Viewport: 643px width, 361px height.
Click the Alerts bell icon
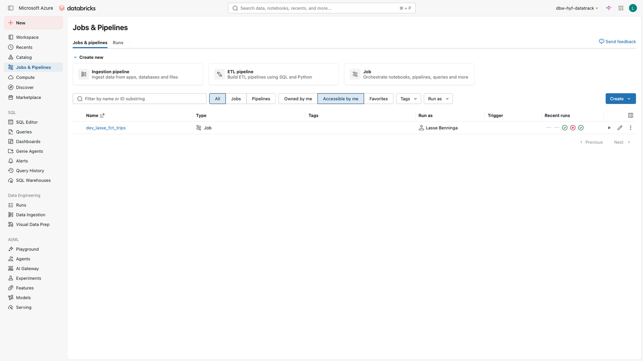click(11, 161)
